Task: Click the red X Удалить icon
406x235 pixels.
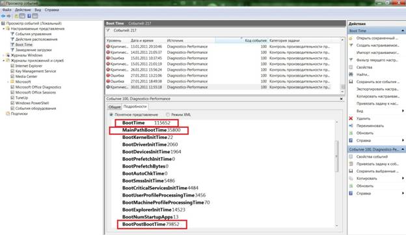Action: click(x=351, y=119)
